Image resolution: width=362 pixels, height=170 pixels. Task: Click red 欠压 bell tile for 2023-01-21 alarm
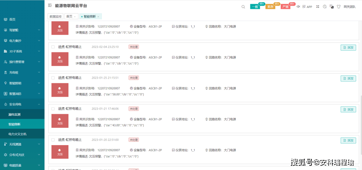coord(60,121)
